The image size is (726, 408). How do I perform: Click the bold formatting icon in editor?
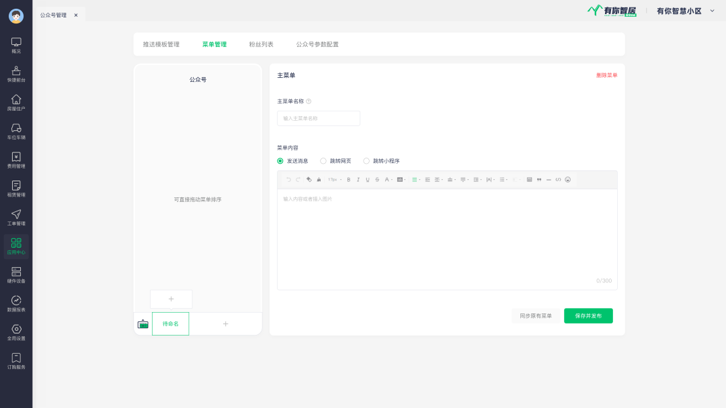pyautogui.click(x=349, y=180)
